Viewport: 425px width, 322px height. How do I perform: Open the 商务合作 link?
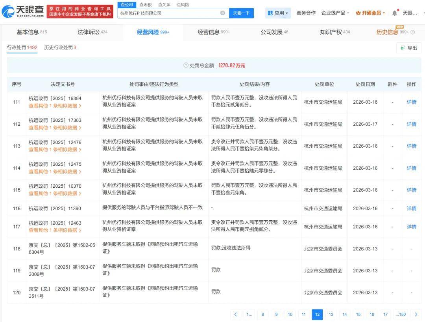(x=306, y=13)
